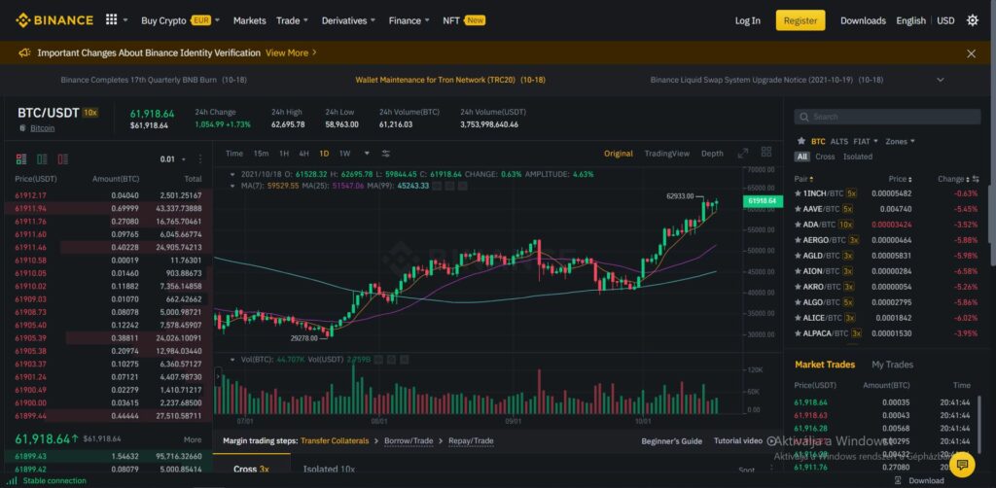Image resolution: width=996 pixels, height=488 pixels.
Task: Play the Tutorial video icon
Action: 771,440
